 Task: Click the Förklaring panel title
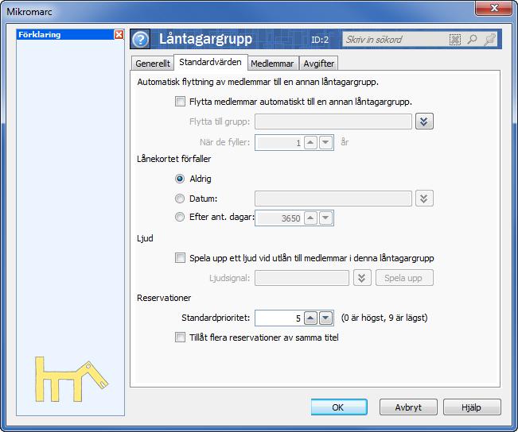(39, 35)
